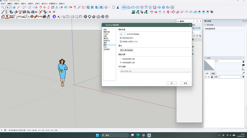
Task: Click the red S icon in the plugin toolbar
Action: tap(168, 12)
